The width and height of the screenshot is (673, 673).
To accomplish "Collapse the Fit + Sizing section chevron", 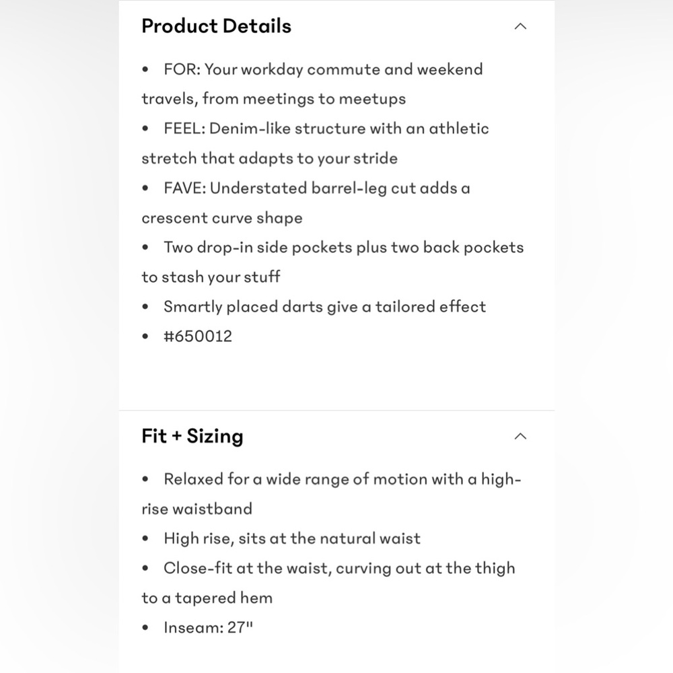I will tap(520, 436).
